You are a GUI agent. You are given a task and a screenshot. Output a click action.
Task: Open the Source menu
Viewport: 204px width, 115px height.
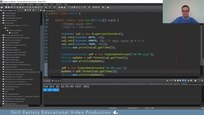click(x=13, y=4)
